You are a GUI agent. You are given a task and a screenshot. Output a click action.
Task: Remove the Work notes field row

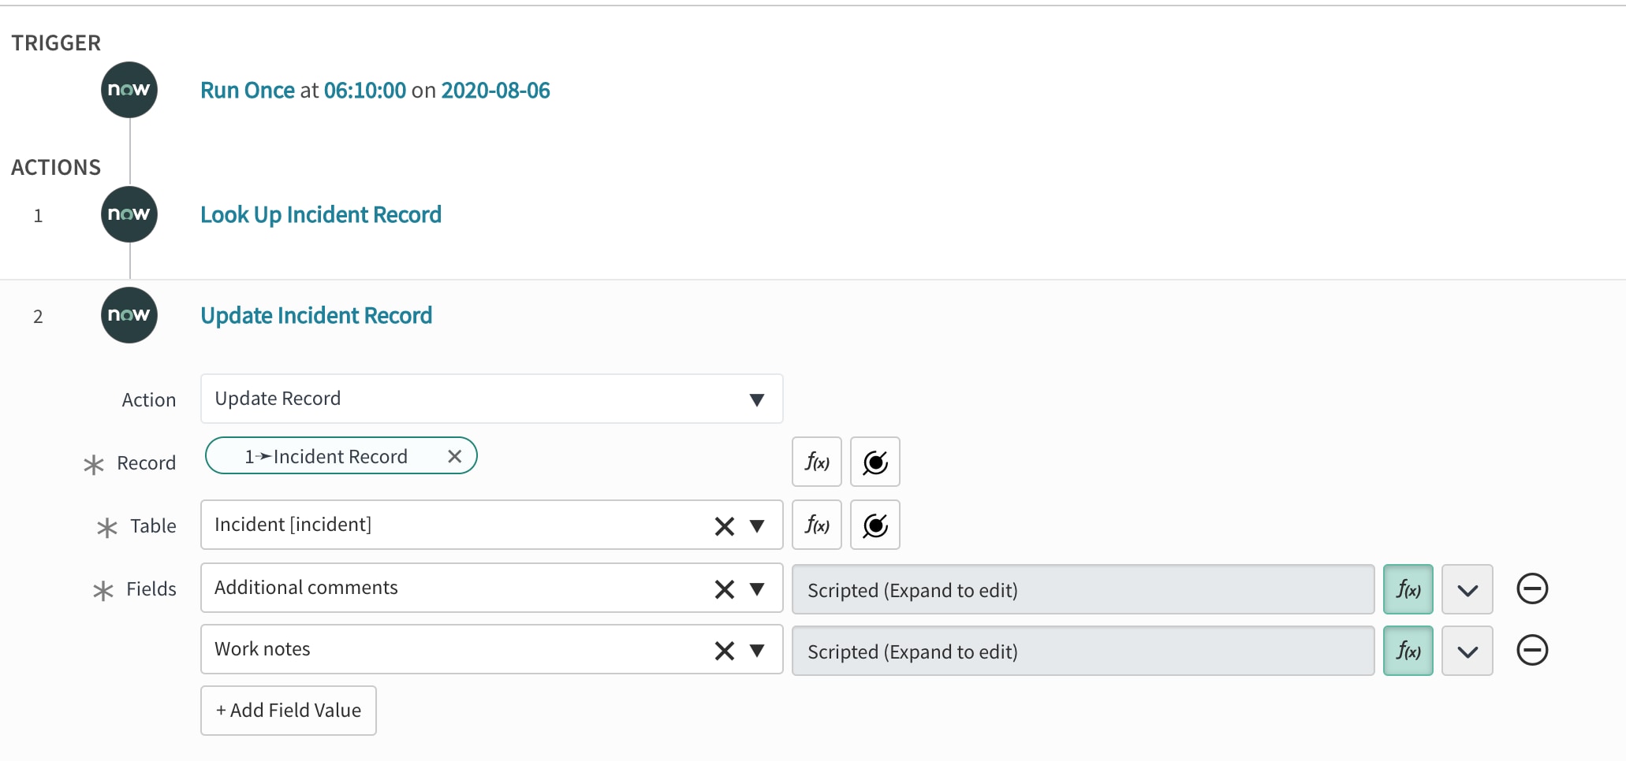point(1532,651)
